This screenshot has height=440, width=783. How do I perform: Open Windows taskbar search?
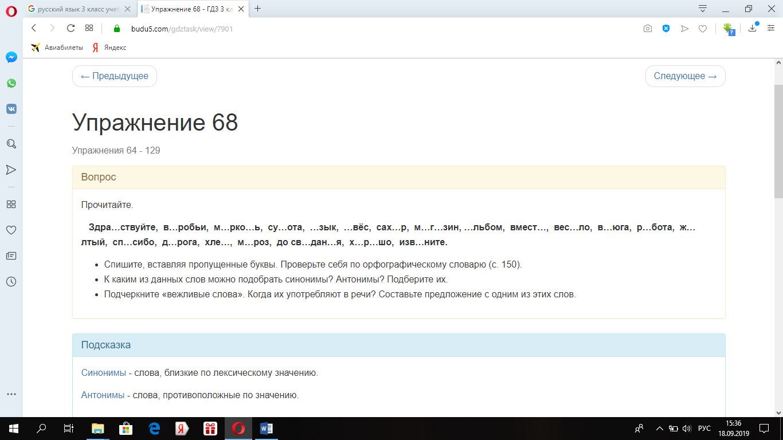coord(41,428)
